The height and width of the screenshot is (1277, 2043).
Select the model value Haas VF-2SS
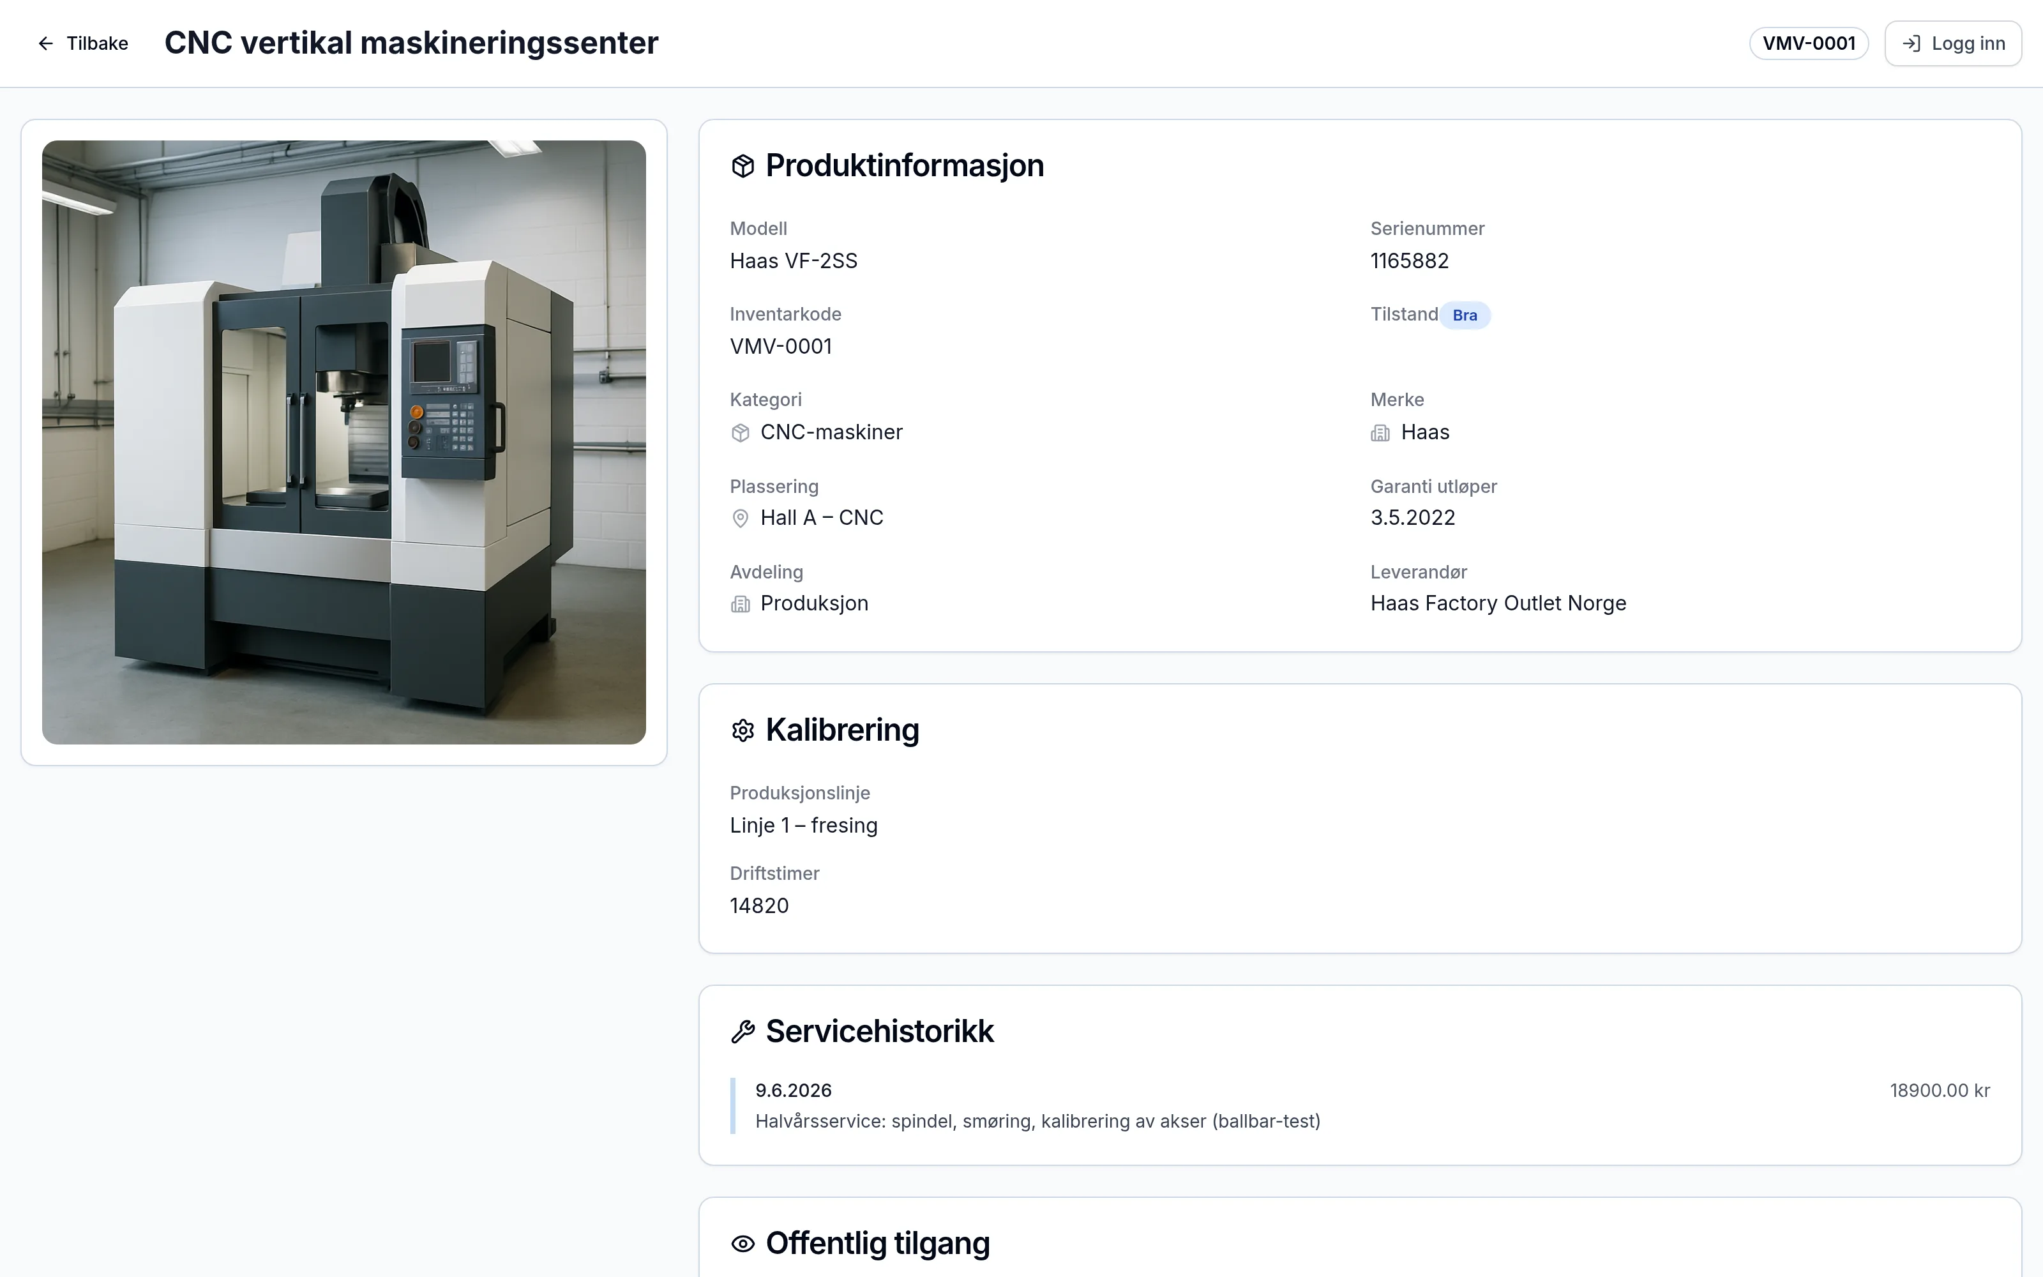794,261
